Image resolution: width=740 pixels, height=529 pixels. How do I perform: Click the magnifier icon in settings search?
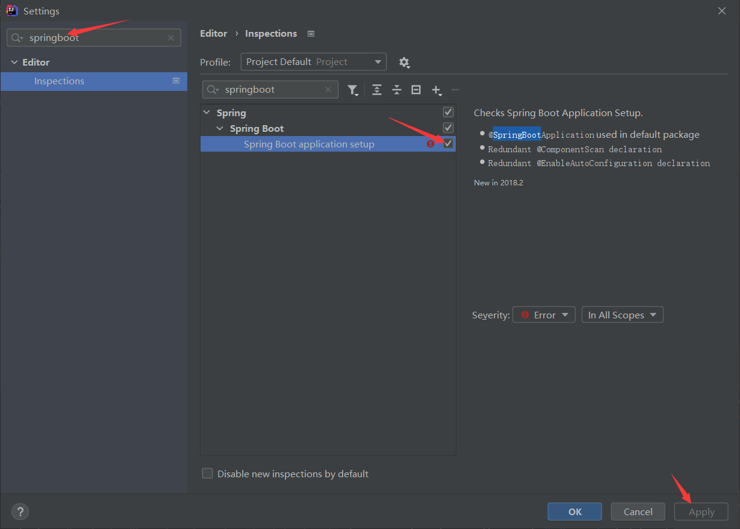(17, 38)
